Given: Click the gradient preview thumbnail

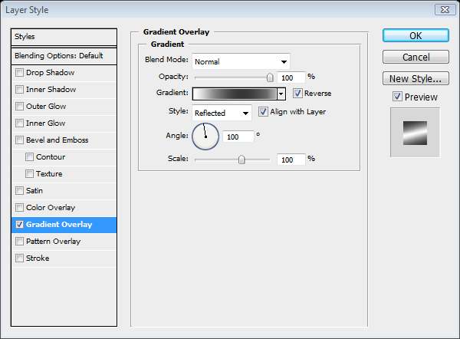Looking at the screenshot, I should tap(415, 133).
